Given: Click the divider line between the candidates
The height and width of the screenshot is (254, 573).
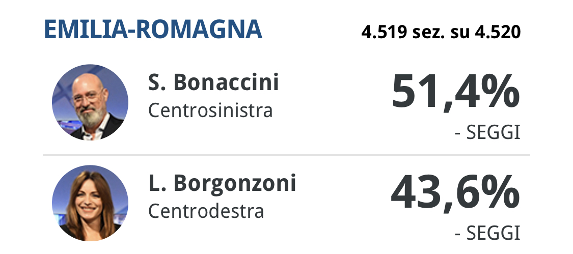Looking at the screenshot, I should [x=286, y=154].
